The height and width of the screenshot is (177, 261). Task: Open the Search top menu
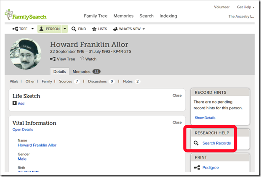[146, 16]
